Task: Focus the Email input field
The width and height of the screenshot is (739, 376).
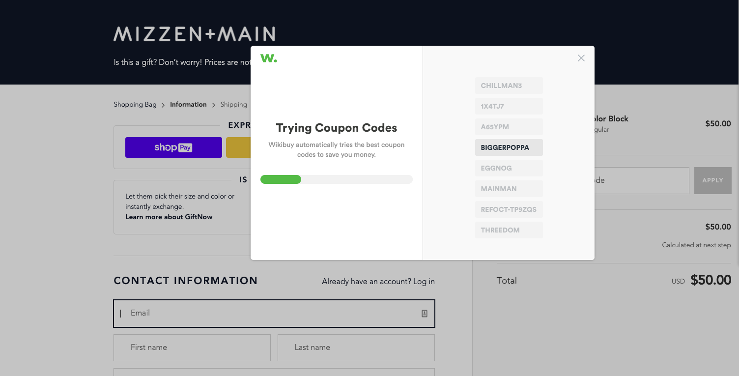Action: pyautogui.click(x=274, y=314)
